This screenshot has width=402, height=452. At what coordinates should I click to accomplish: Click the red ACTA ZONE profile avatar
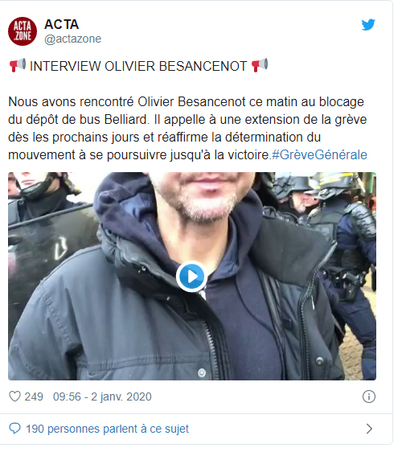[23, 31]
